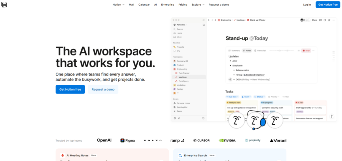
Task: Click the clock history icon
Action: click(325, 20)
